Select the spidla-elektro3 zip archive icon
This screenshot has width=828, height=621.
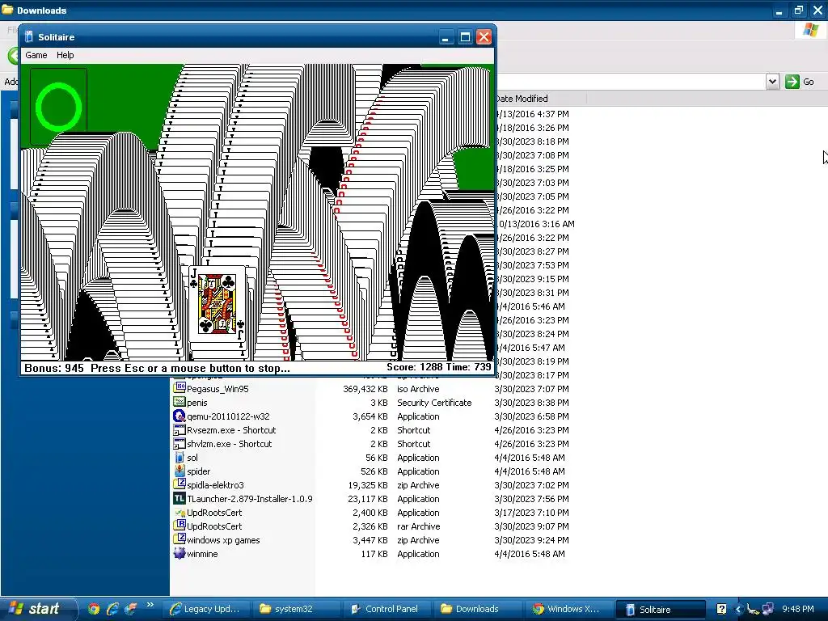click(180, 485)
